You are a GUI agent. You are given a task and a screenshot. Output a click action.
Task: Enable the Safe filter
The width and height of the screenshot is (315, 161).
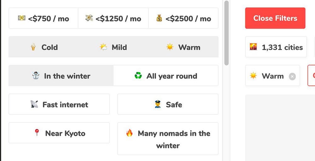pyautogui.click(x=168, y=105)
